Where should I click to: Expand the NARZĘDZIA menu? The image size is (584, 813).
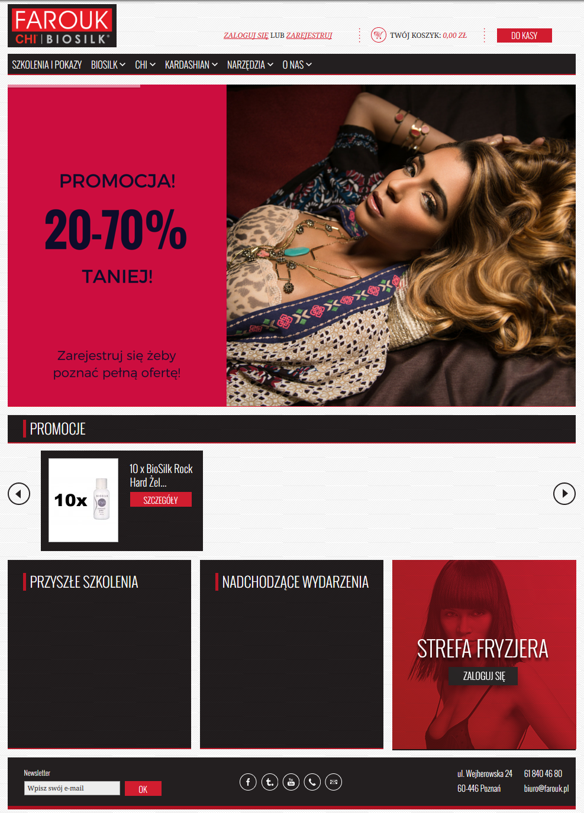pyautogui.click(x=250, y=65)
